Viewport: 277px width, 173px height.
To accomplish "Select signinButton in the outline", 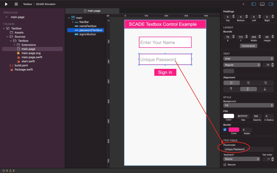I will [x=88, y=34].
